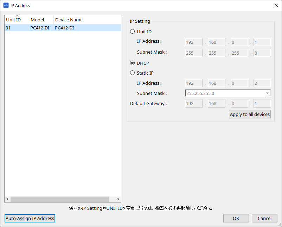Confirm changes with the OK button
Viewport: 282px width, 227px height.
[236, 218]
